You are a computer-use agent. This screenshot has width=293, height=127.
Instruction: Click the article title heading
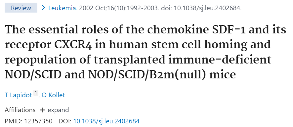146,52
